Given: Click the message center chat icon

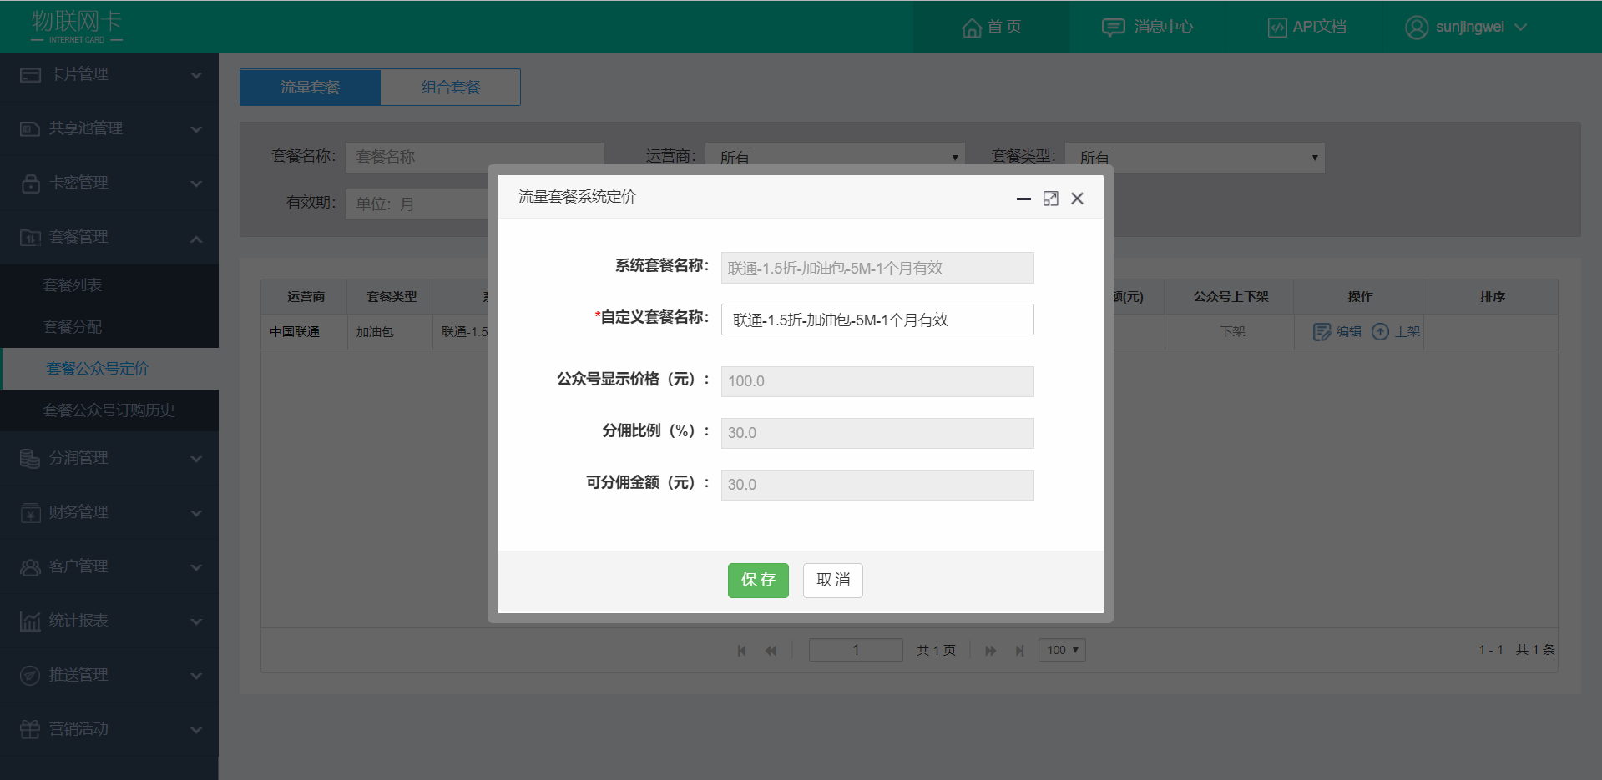Looking at the screenshot, I should tap(1113, 28).
